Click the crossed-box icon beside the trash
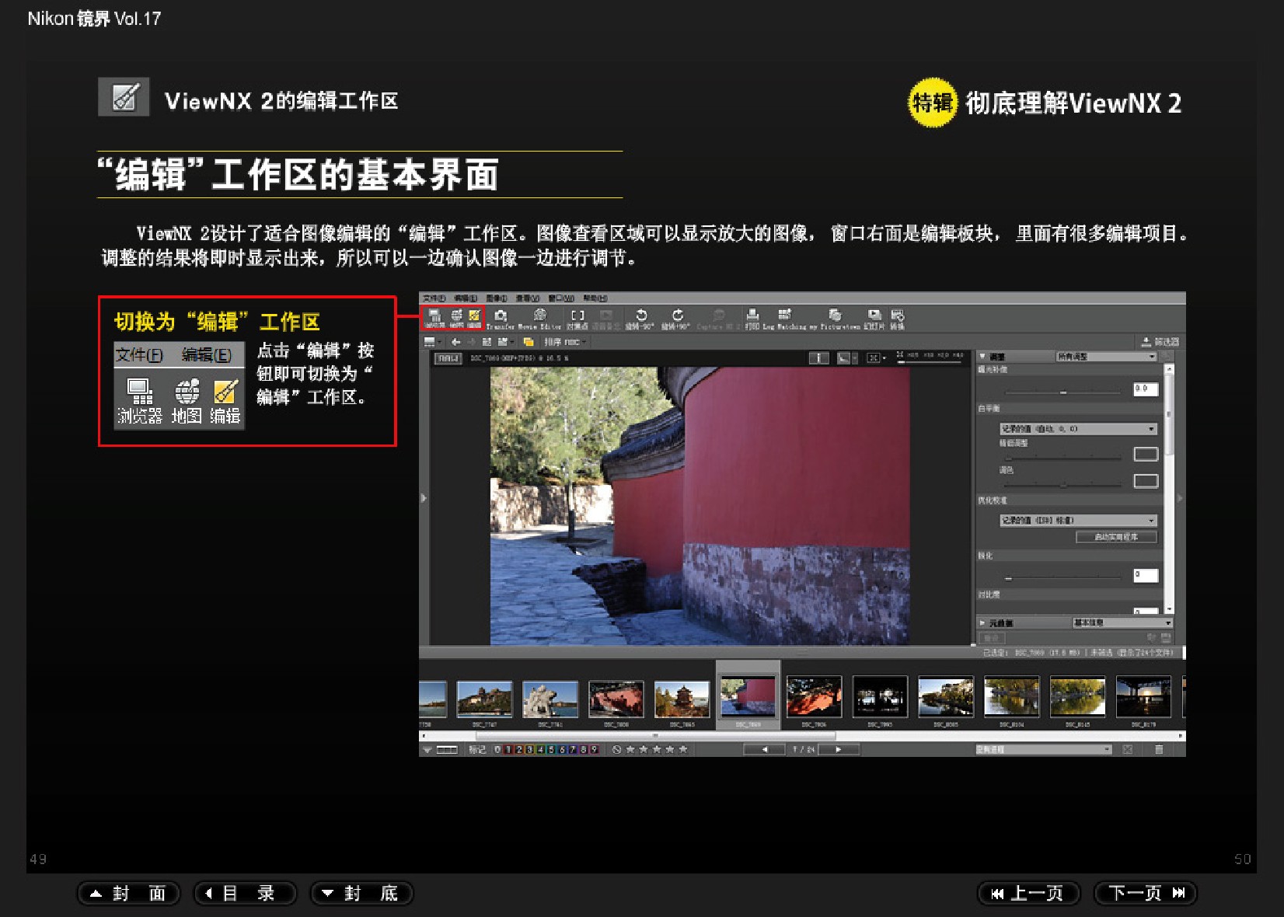The width and height of the screenshot is (1284, 917). [1128, 750]
